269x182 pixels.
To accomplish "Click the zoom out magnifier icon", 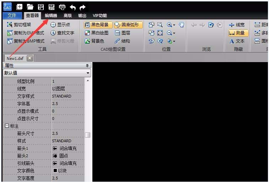I will pos(169,33).
